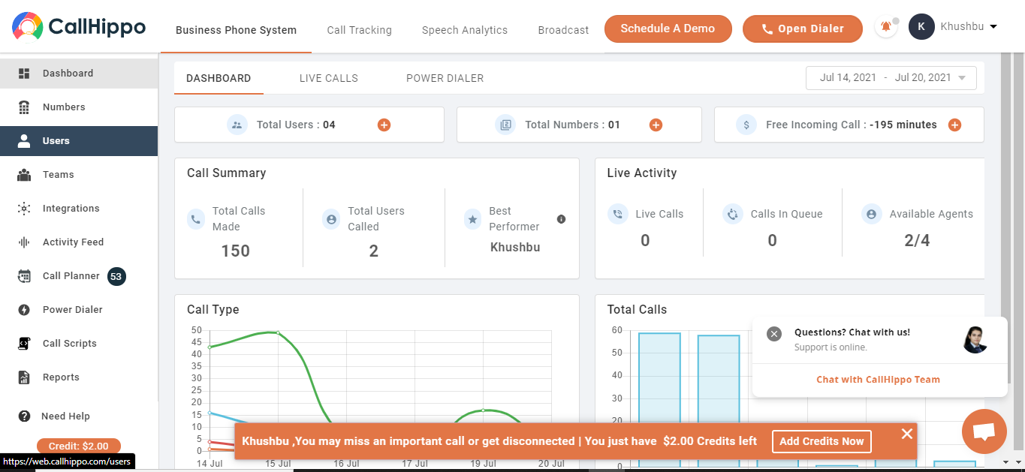Click the K user avatar
The height and width of the screenshot is (472, 1025).
[921, 27]
